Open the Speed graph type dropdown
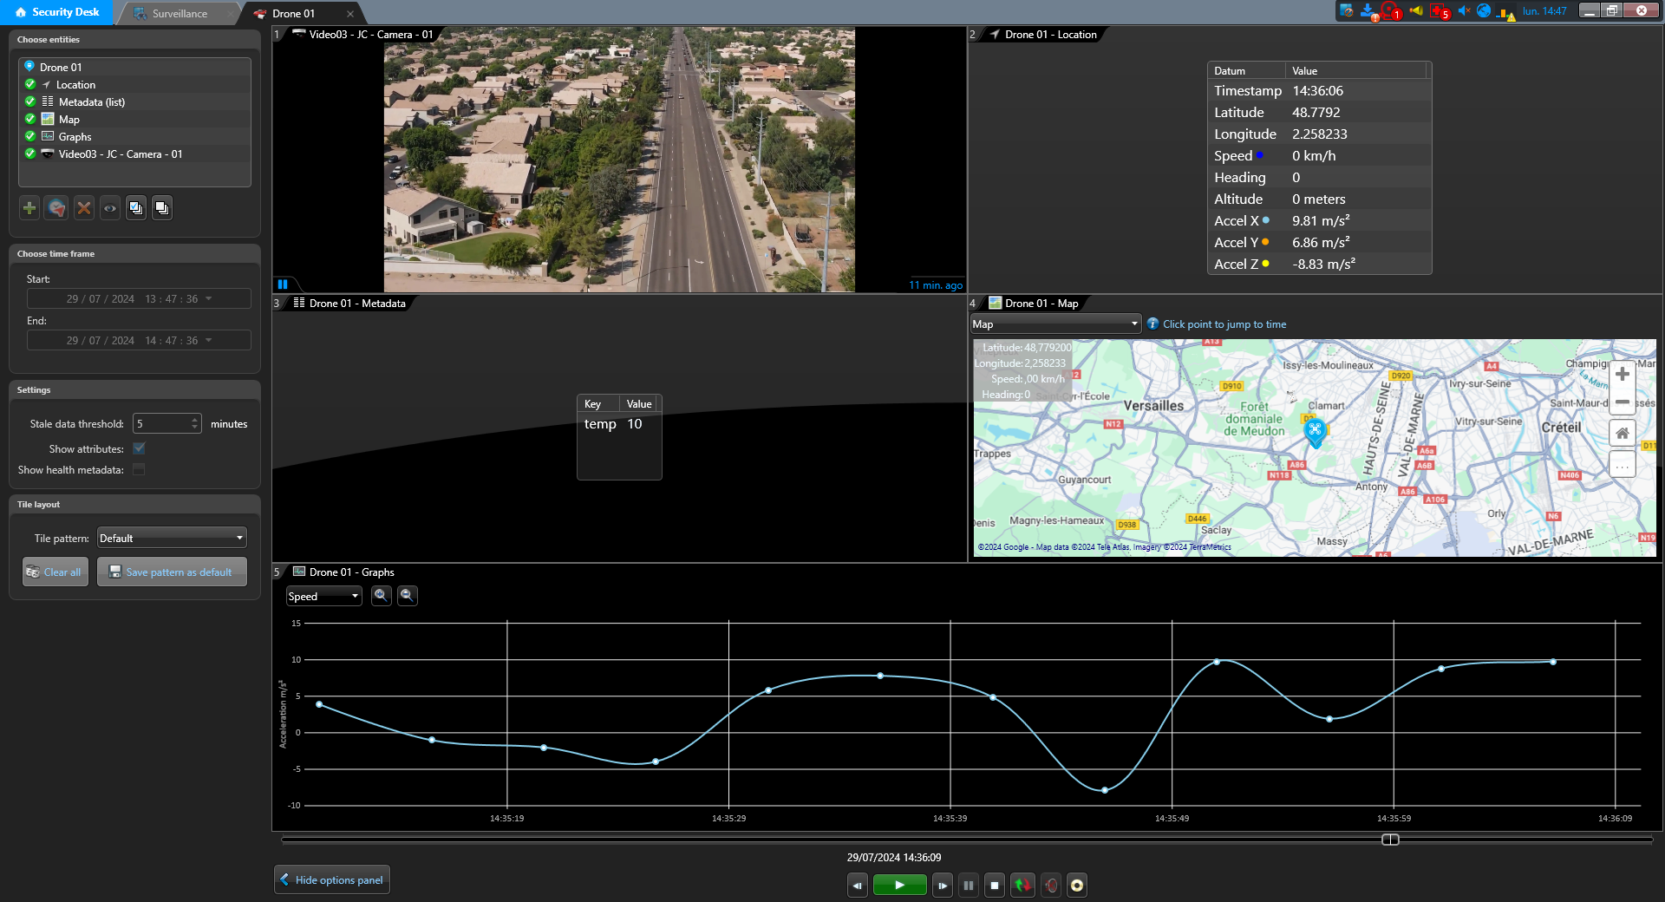 click(x=323, y=597)
